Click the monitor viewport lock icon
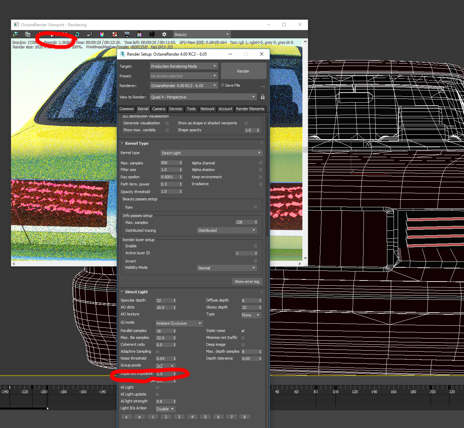Image resolution: width=464 pixels, height=428 pixels. 127,34
